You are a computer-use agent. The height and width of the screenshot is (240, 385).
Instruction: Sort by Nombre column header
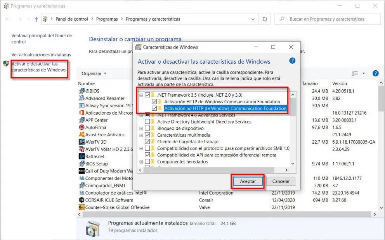[87, 83]
